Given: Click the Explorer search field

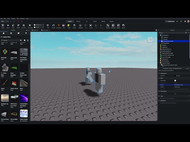Looking at the screenshot, I should tap(171, 33).
